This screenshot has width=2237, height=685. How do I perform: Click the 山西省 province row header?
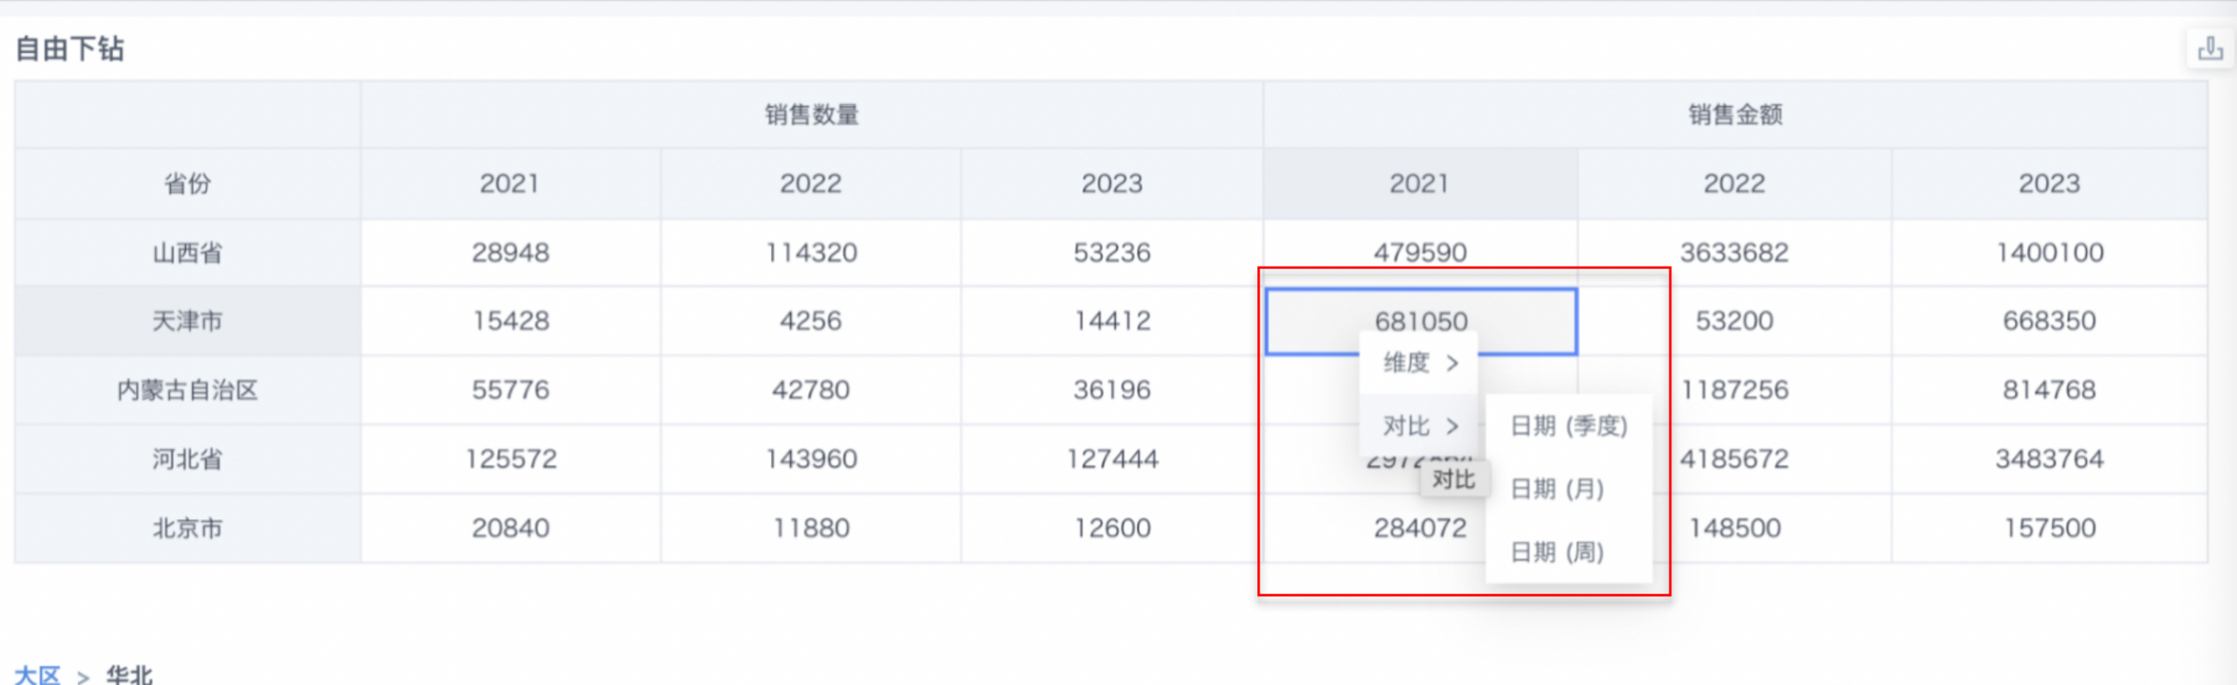187,253
